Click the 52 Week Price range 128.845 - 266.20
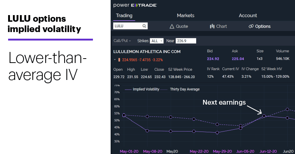 [x=181, y=77]
